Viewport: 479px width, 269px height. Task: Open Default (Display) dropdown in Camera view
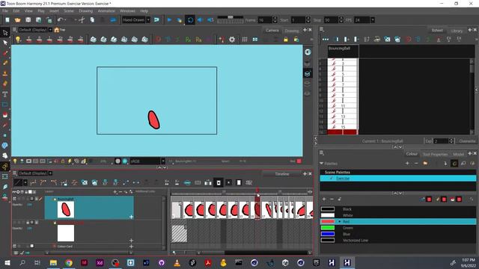pyautogui.click(x=50, y=30)
